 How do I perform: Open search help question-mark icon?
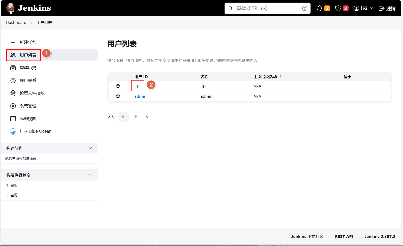pos(305,8)
